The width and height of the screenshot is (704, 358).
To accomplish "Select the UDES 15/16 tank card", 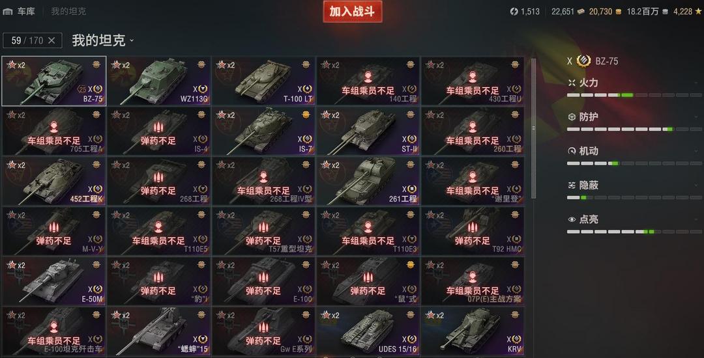I will (x=368, y=331).
